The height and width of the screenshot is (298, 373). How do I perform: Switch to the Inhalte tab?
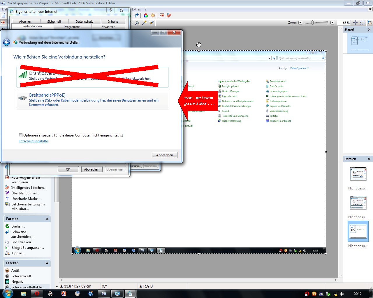(113, 22)
